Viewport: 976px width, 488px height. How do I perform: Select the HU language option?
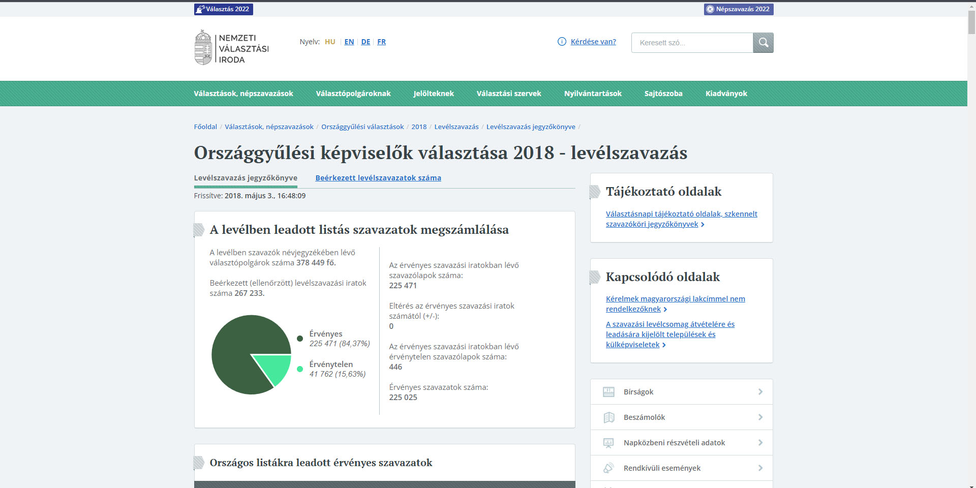(330, 42)
